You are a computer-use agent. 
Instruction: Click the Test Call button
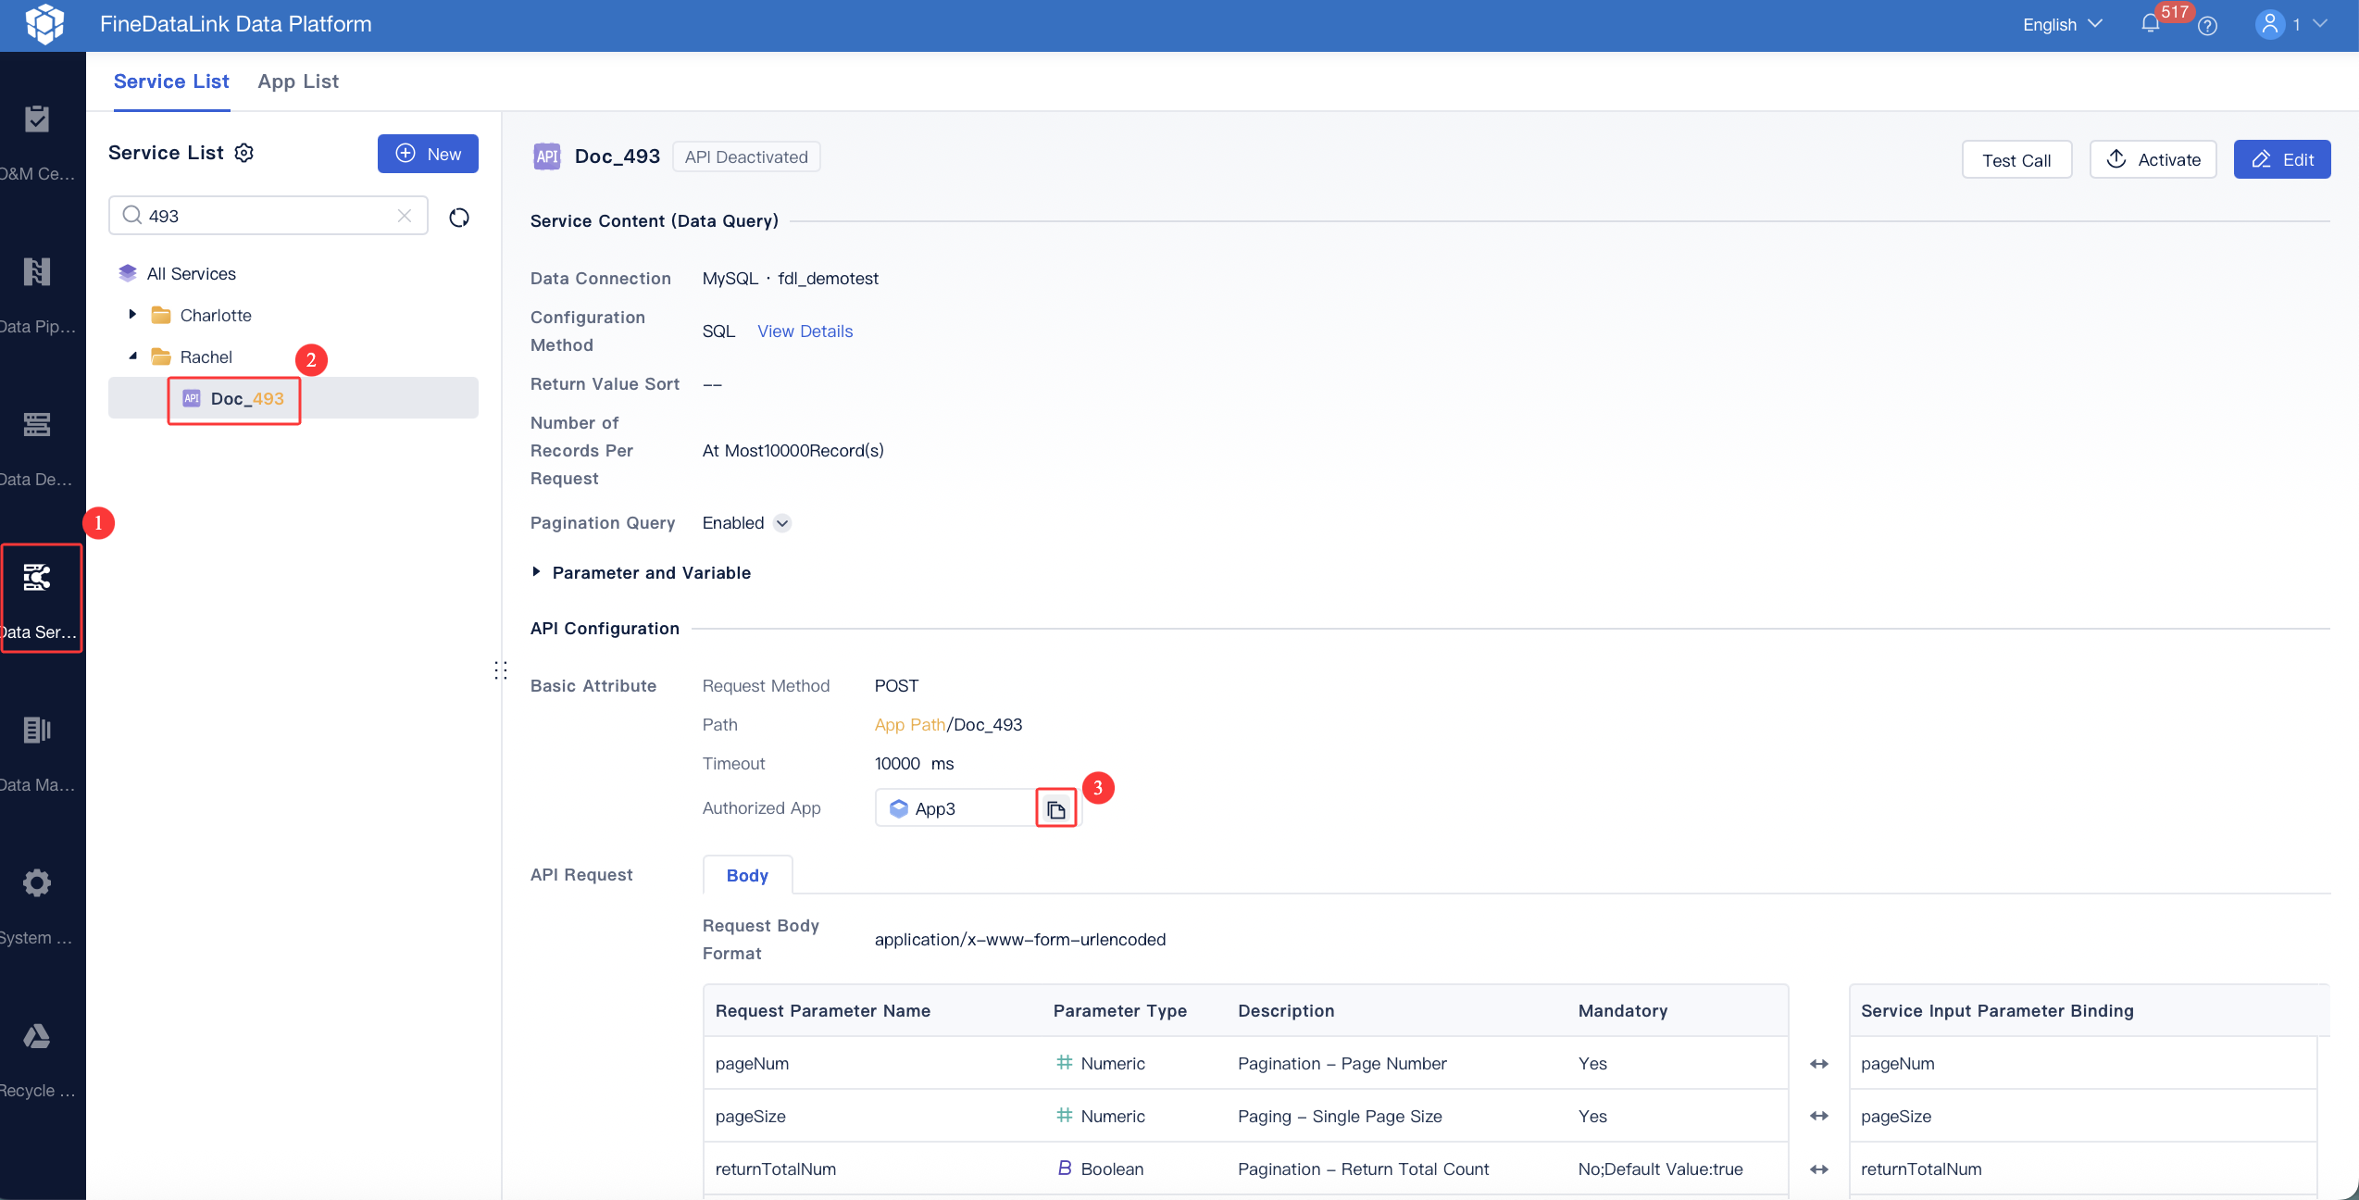point(2016,159)
